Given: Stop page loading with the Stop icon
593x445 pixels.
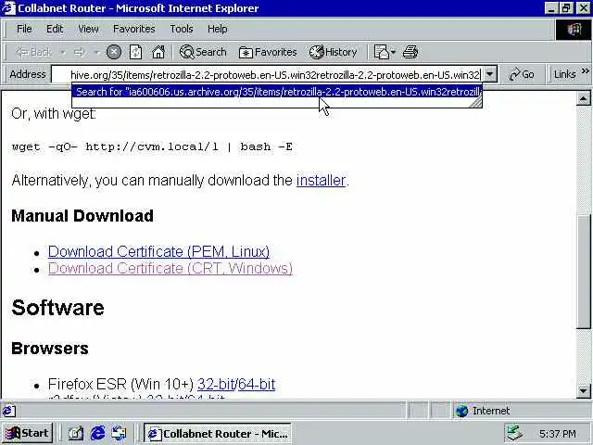Looking at the screenshot, I should click(x=113, y=52).
